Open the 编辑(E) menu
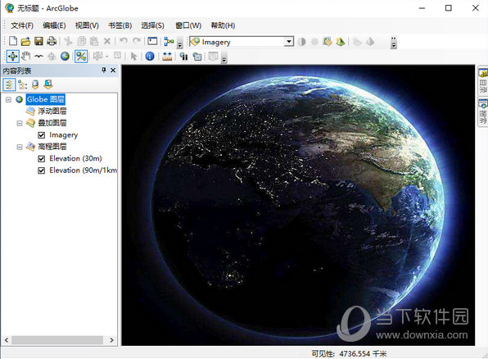488x359 pixels. (x=54, y=25)
